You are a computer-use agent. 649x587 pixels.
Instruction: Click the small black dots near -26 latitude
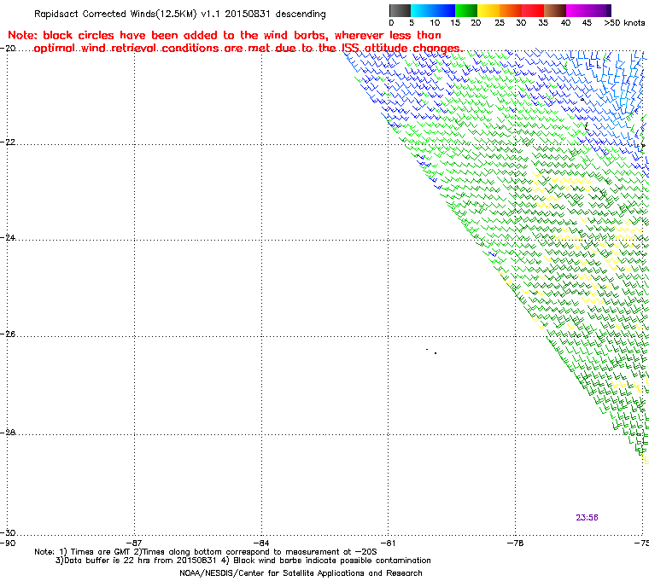coord(431,352)
